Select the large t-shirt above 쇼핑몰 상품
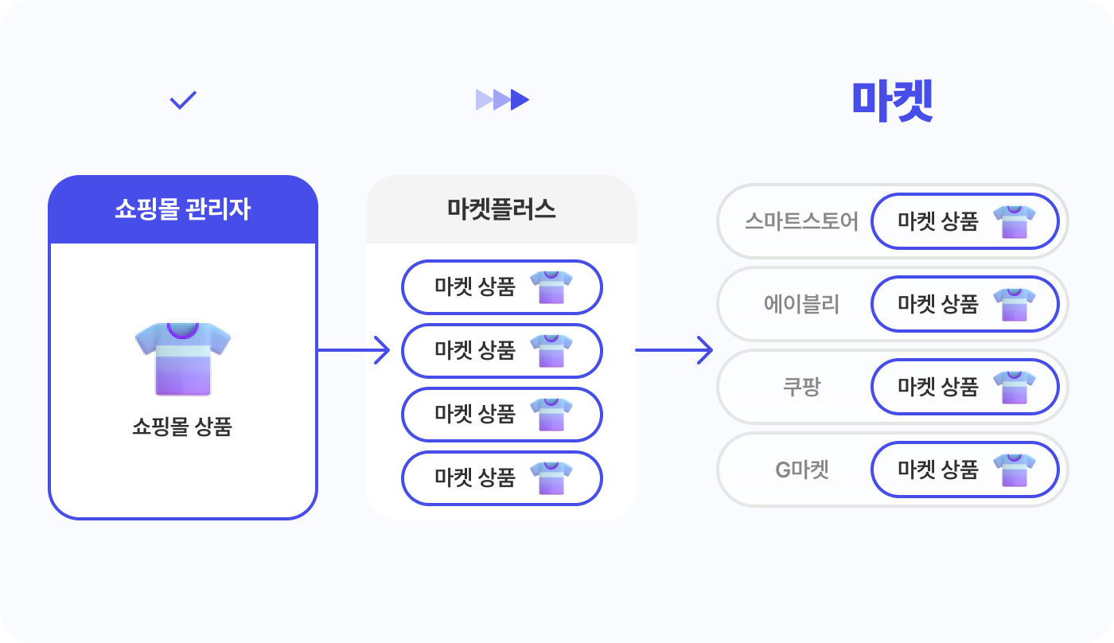Viewport: 1114px width, 643px height. coord(183,358)
